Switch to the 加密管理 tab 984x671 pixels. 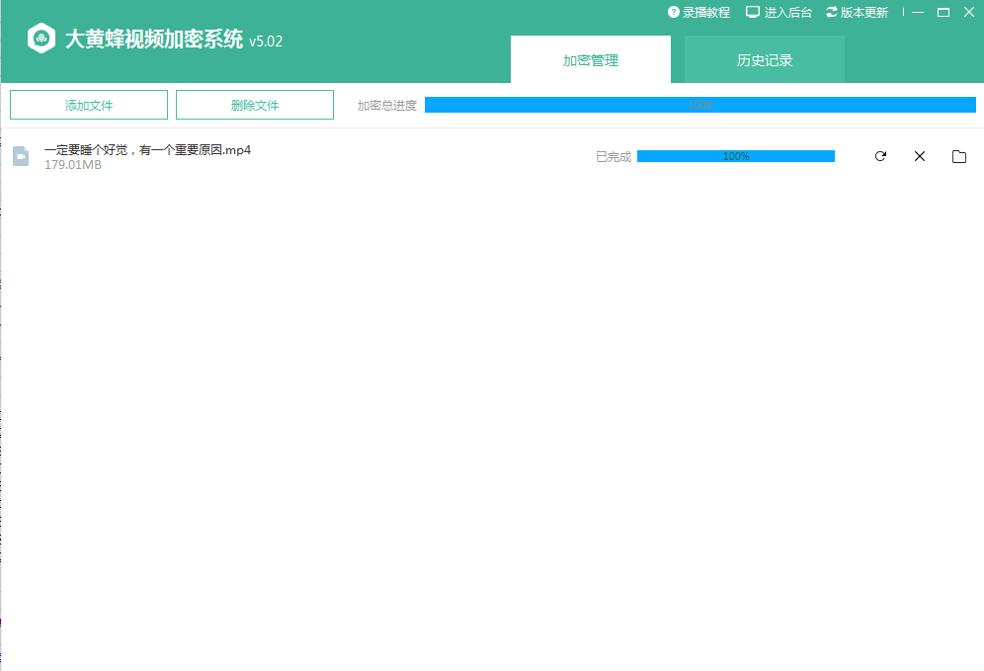click(x=591, y=60)
